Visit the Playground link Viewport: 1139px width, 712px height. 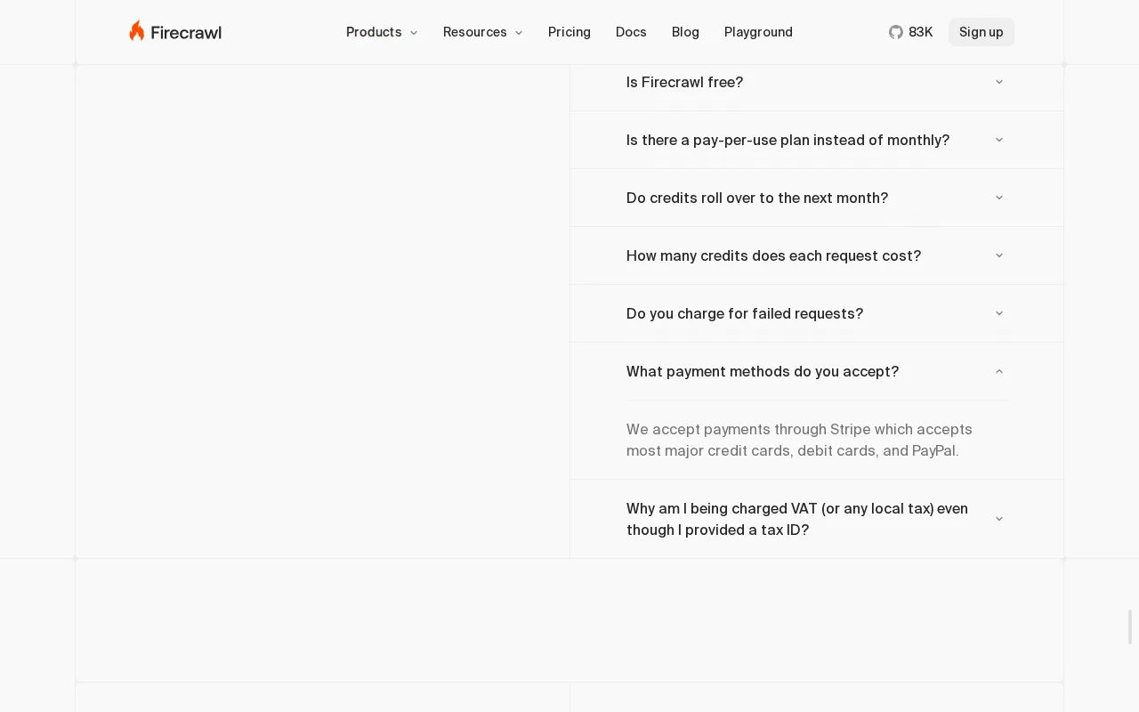(x=758, y=32)
